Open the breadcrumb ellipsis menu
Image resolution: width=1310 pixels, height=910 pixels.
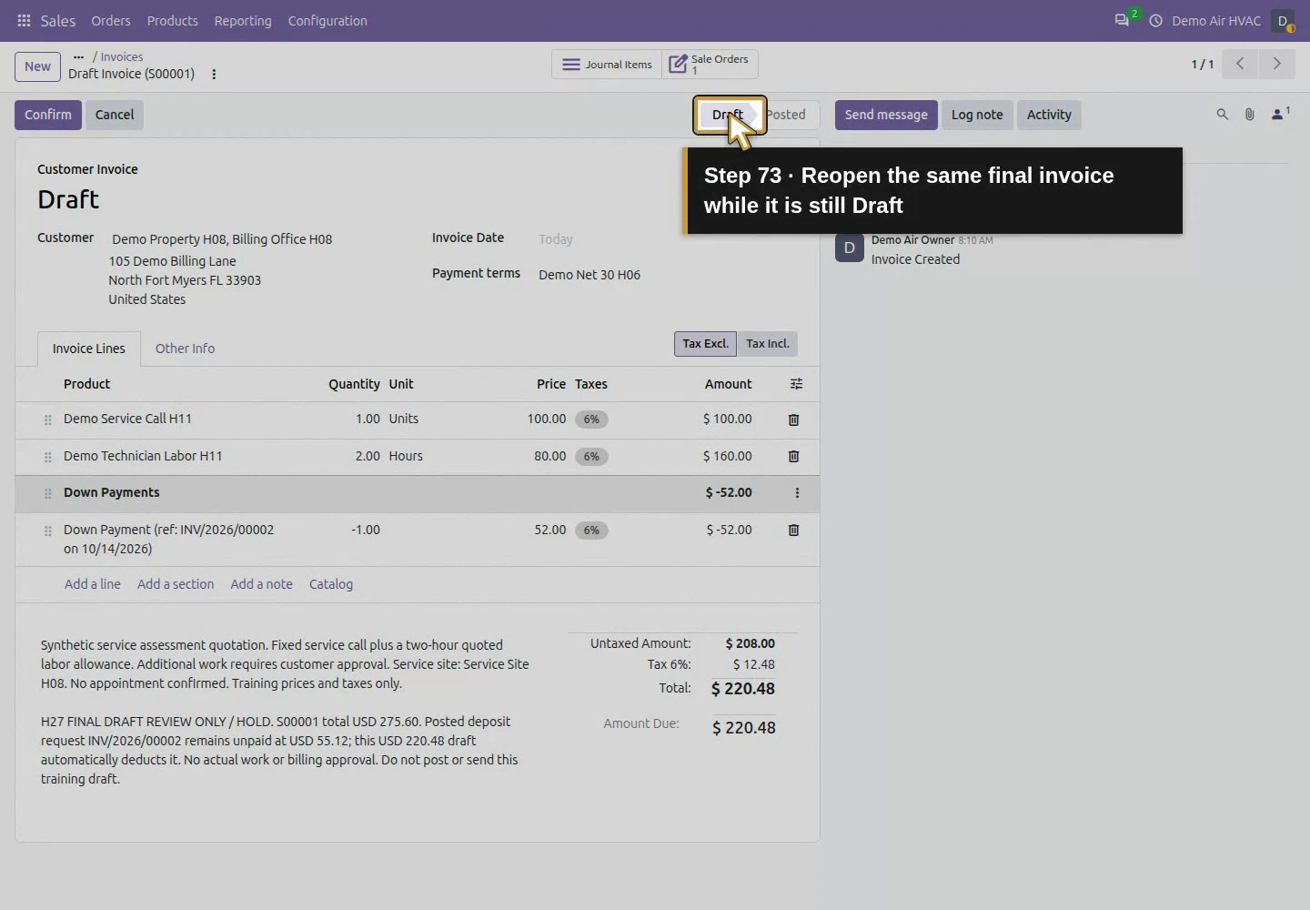pyautogui.click(x=78, y=56)
